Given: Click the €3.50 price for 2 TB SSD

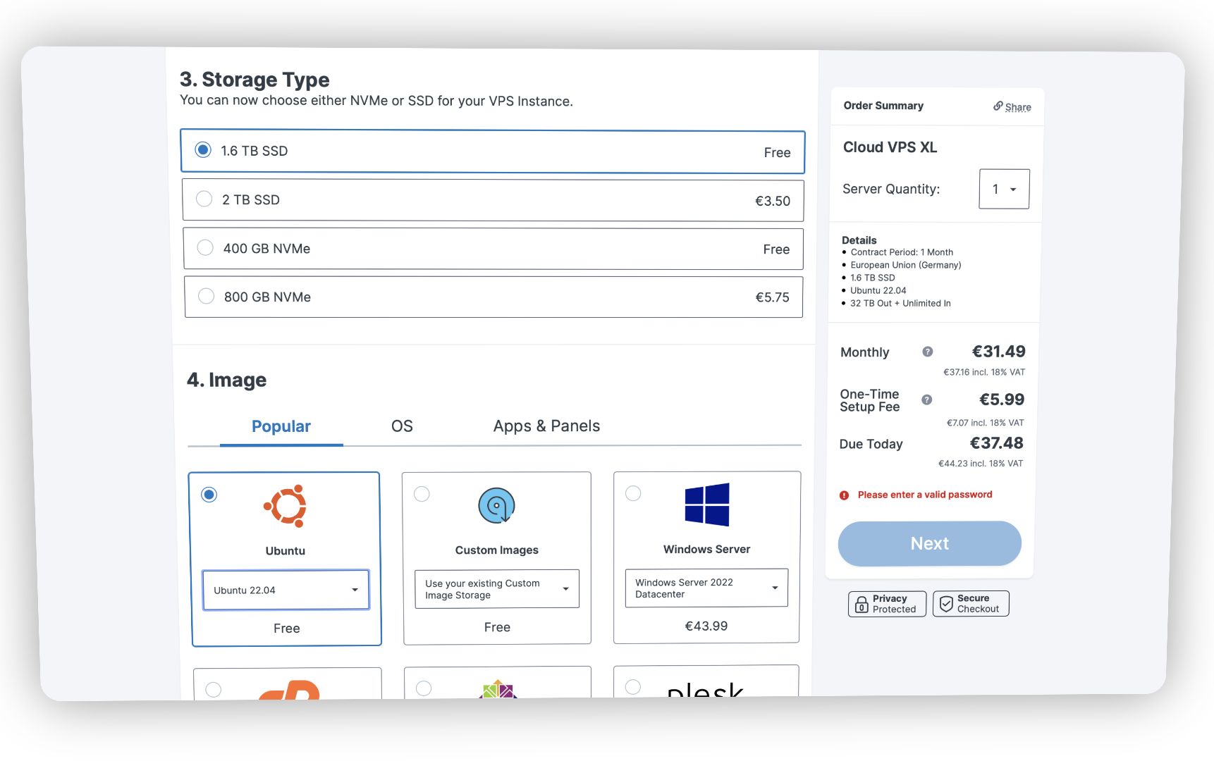Looking at the screenshot, I should pos(773,201).
